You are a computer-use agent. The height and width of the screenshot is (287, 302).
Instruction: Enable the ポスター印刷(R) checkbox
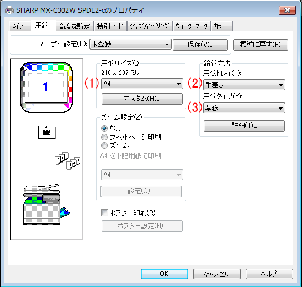tap(104, 213)
